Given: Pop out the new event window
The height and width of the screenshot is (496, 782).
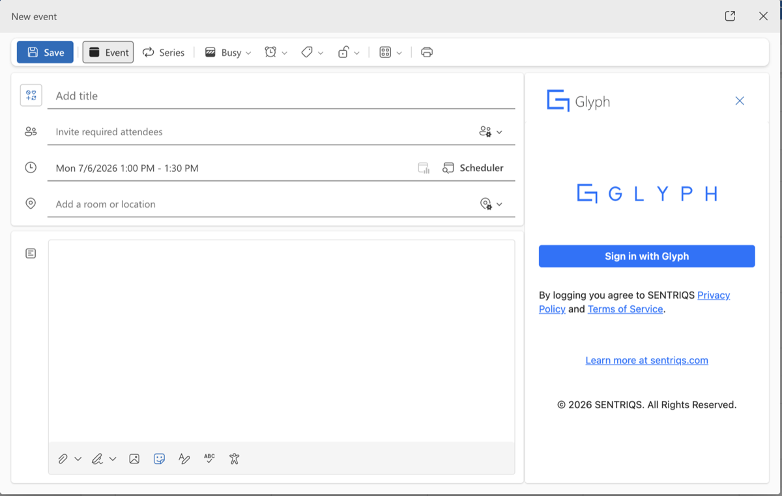Looking at the screenshot, I should 731,16.
